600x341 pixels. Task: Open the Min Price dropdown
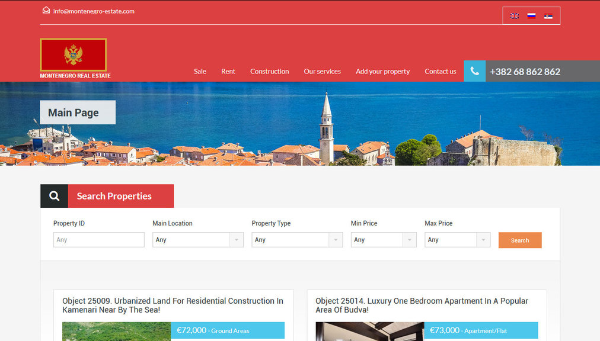(384, 240)
